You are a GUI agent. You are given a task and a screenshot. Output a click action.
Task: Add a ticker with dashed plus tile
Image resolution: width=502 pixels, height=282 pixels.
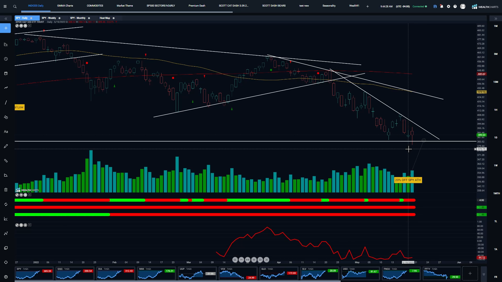(470, 273)
